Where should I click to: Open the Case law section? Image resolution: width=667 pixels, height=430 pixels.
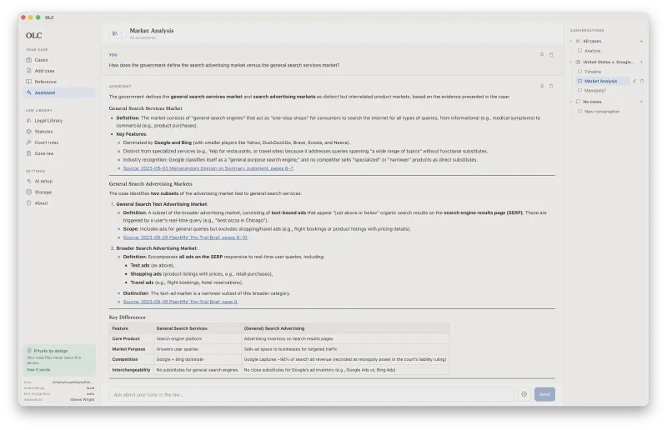tap(59, 153)
